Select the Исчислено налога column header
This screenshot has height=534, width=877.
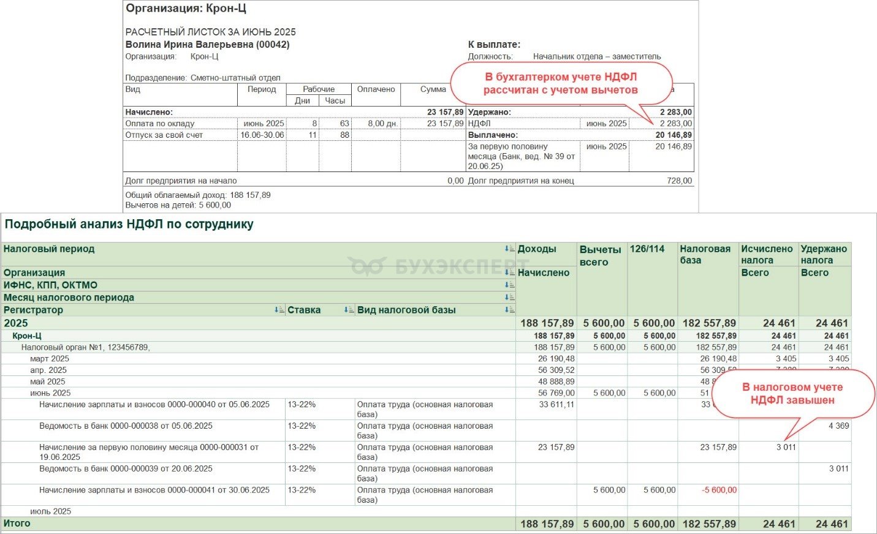tap(767, 254)
